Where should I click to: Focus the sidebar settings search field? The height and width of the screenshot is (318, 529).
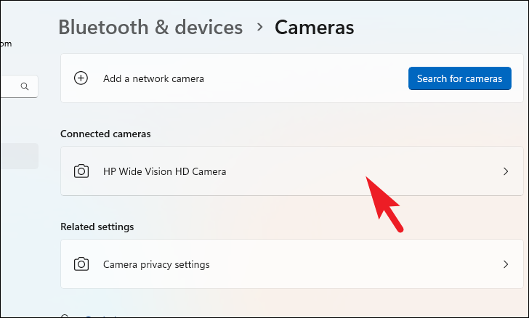tap(19, 86)
